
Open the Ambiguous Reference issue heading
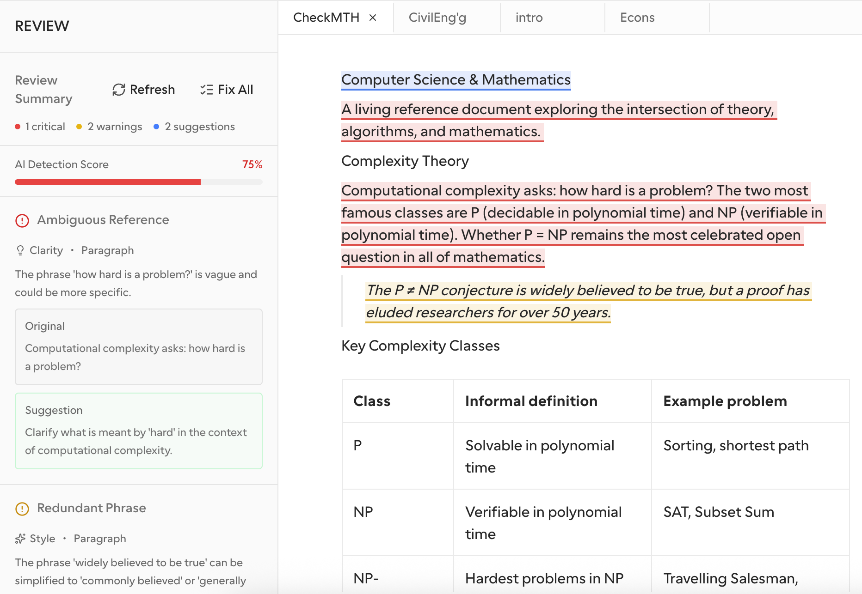[x=103, y=220]
